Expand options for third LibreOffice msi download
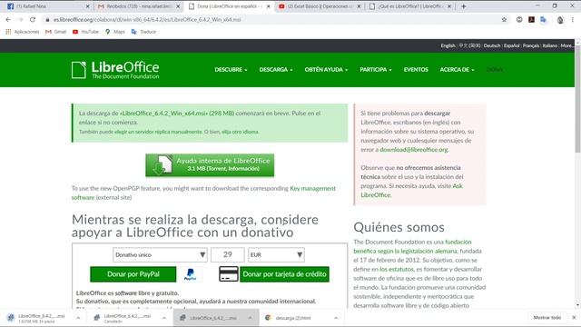This screenshot has width=581, height=327. 251,318
